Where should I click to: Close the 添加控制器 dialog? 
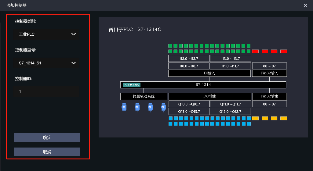(x=305, y=5)
